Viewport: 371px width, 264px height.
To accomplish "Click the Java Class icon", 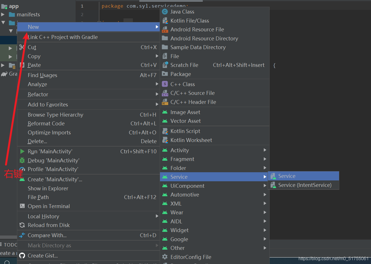I will [165, 12].
